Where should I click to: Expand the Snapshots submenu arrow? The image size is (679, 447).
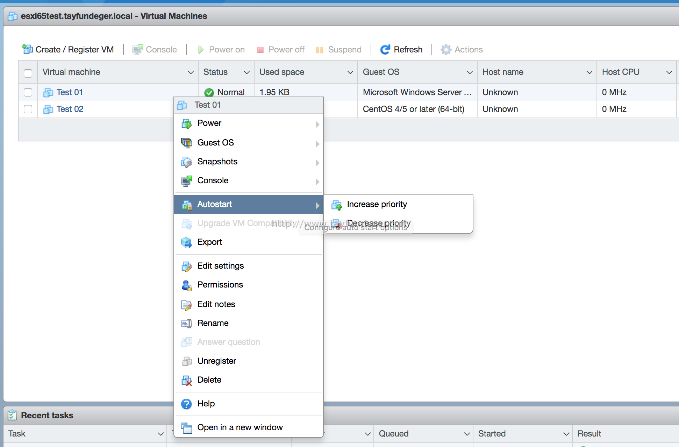coord(317,163)
